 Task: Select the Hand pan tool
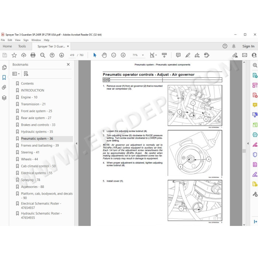(104, 55)
